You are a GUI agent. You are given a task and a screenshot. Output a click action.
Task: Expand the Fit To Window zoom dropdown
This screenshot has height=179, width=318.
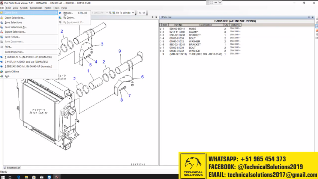pos(133,13)
